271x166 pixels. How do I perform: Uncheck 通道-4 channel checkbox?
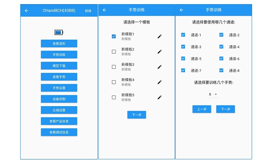221,47
